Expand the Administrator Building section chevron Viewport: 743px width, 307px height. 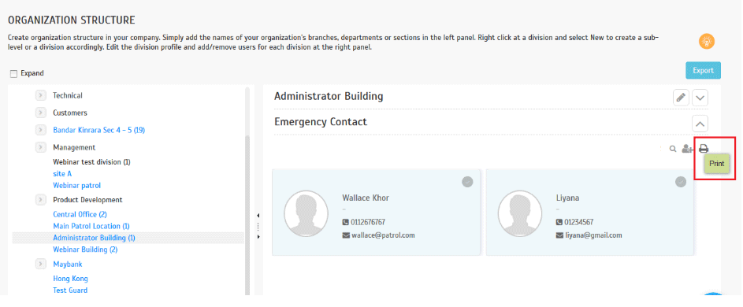[x=700, y=98]
